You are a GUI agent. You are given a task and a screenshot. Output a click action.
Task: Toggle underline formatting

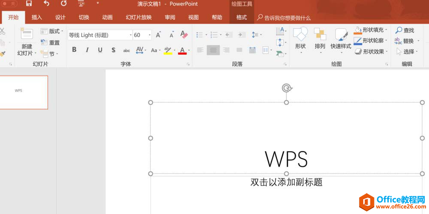100,50
